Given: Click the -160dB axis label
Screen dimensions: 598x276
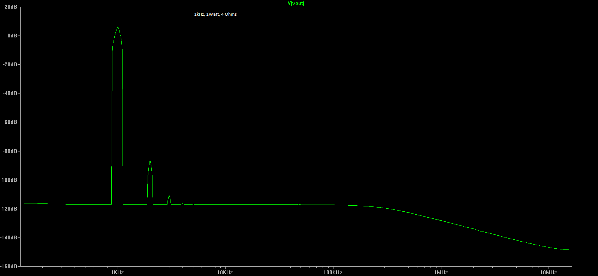Looking at the screenshot, I should click(9, 266).
